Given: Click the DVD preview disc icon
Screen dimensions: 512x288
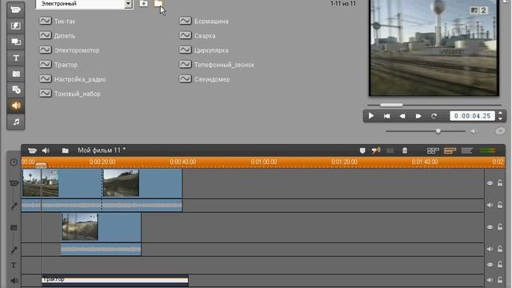Looking at the screenshot, I should (x=500, y=131).
